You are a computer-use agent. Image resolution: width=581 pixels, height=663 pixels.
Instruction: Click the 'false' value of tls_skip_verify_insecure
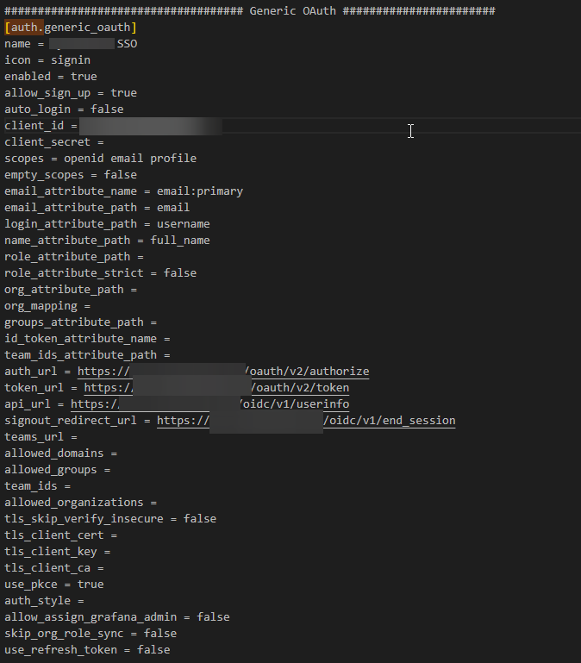coord(199,519)
